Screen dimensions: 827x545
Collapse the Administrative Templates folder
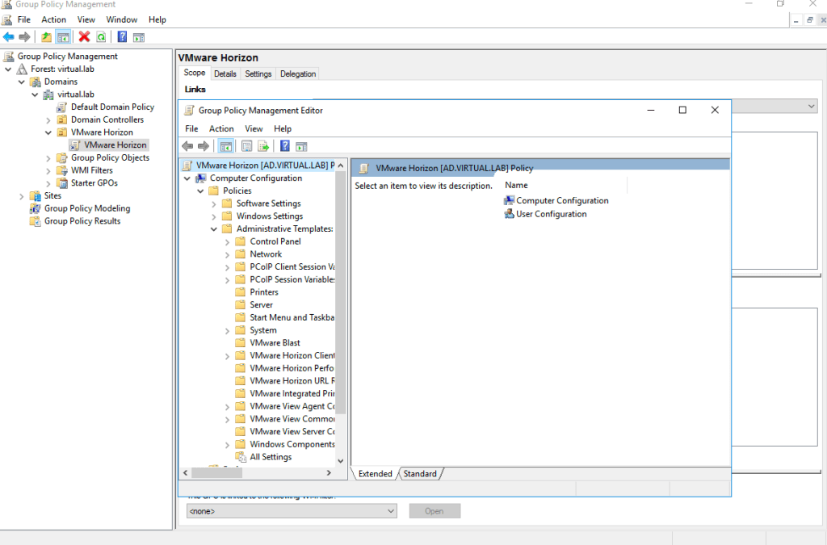[215, 229]
